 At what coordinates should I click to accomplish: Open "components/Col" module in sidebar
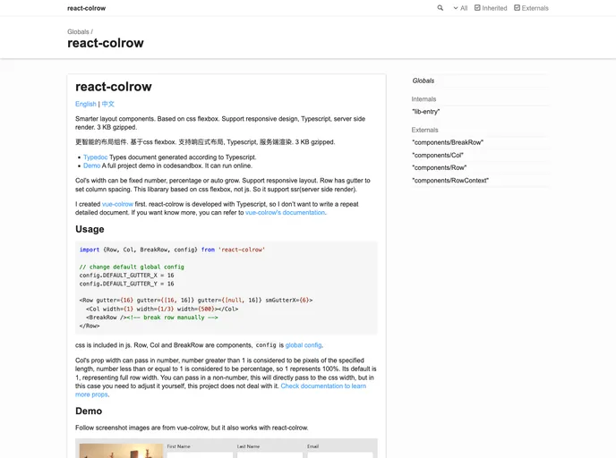438,156
